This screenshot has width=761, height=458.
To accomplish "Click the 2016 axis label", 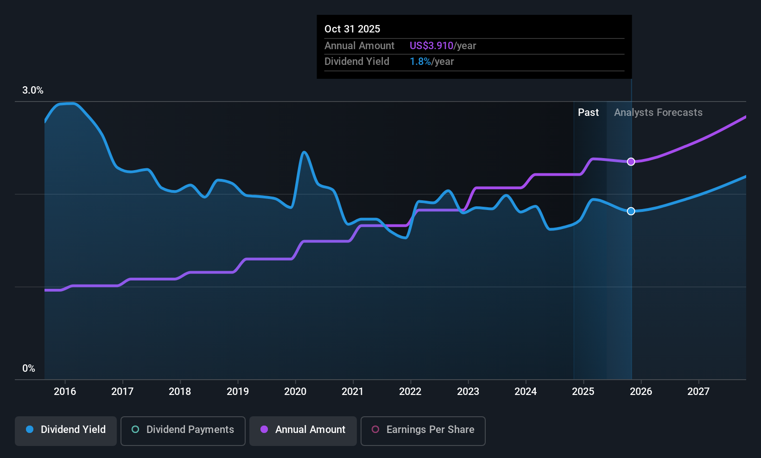I will click(65, 392).
